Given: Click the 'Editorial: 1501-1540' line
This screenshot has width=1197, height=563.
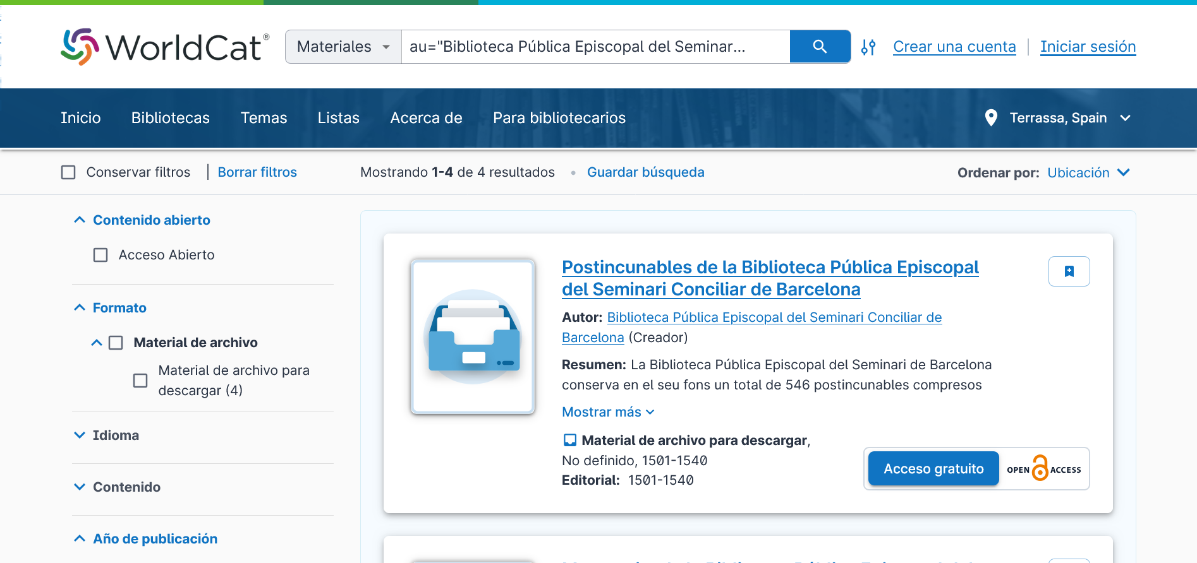Looking at the screenshot, I should (628, 480).
